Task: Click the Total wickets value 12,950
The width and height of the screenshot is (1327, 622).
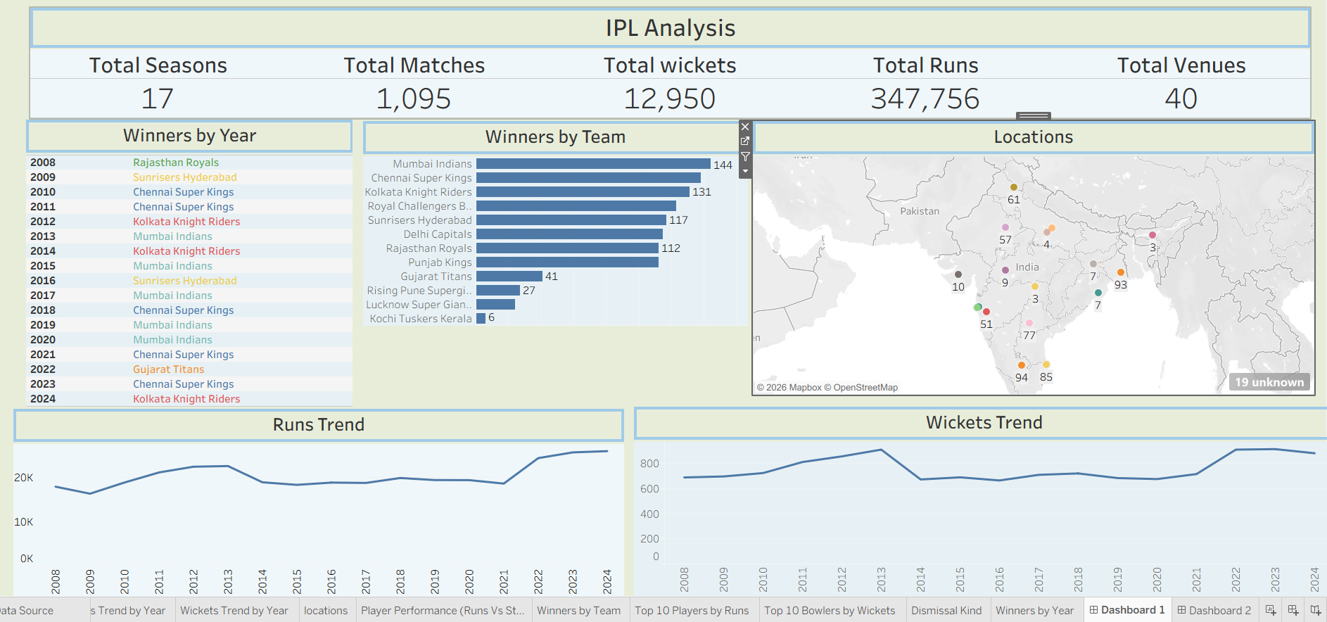Action: point(670,99)
